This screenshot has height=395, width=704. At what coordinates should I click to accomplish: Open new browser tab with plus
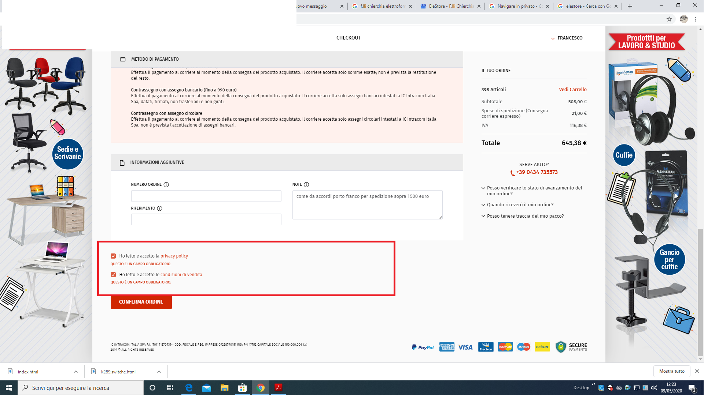(x=630, y=6)
